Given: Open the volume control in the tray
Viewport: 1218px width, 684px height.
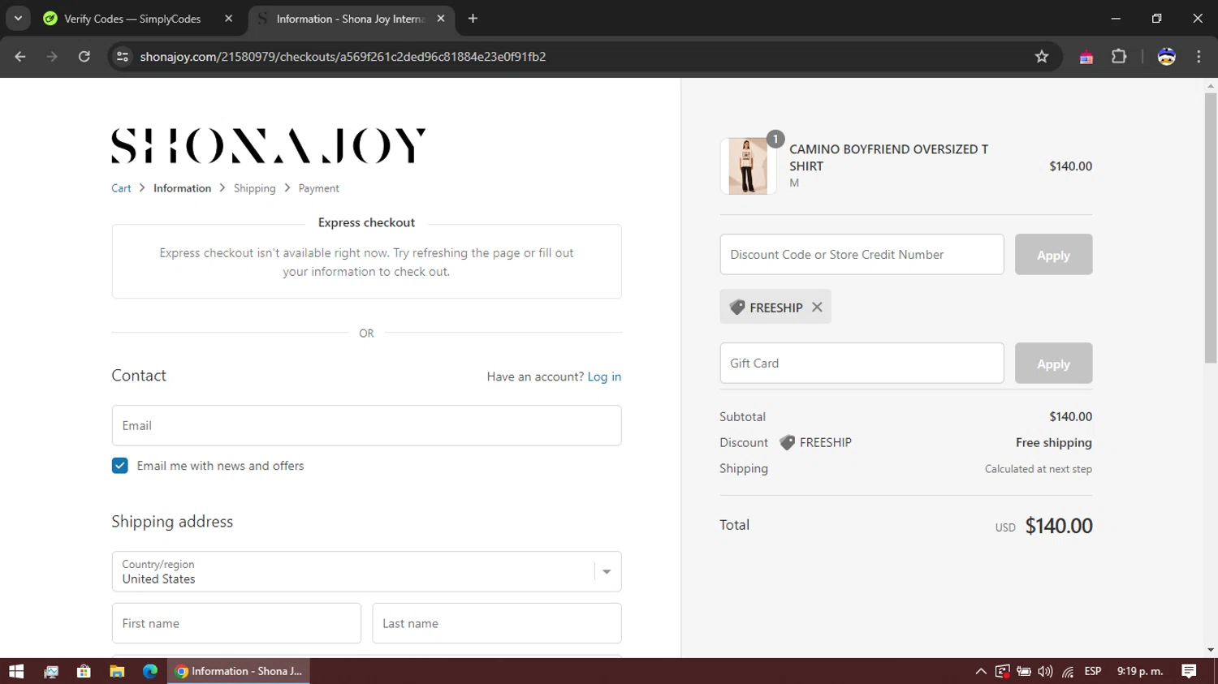Looking at the screenshot, I should pyautogui.click(x=1045, y=671).
